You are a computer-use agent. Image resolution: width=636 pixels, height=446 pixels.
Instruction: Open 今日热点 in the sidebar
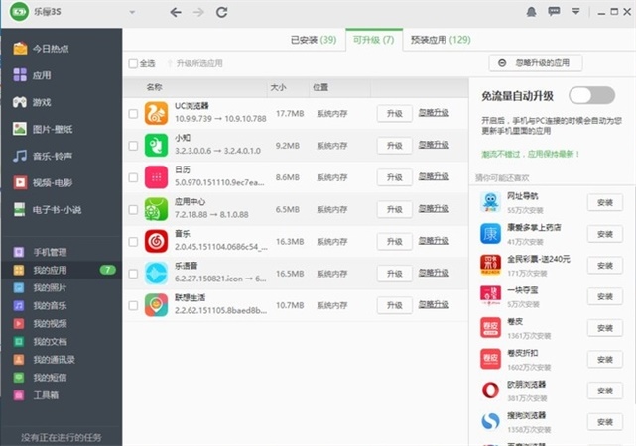click(41, 49)
